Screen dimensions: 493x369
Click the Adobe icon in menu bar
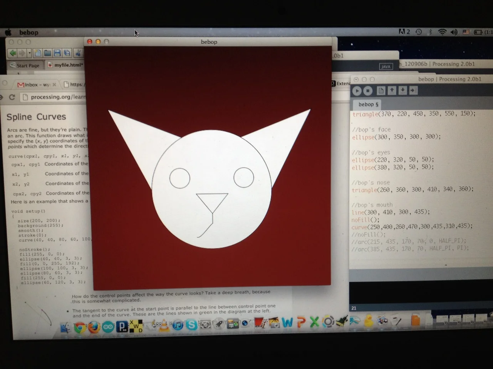click(404, 32)
